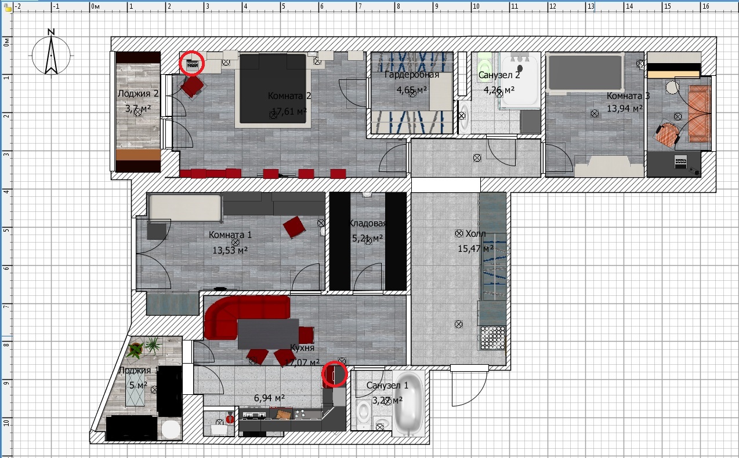Viewport: 739px width, 458px height.
Task: Click the red-circled item in Комната 2 corner
Action: (x=192, y=63)
